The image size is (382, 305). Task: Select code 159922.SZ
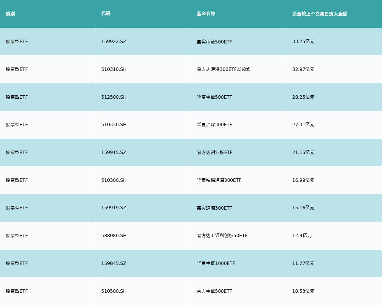114,42
